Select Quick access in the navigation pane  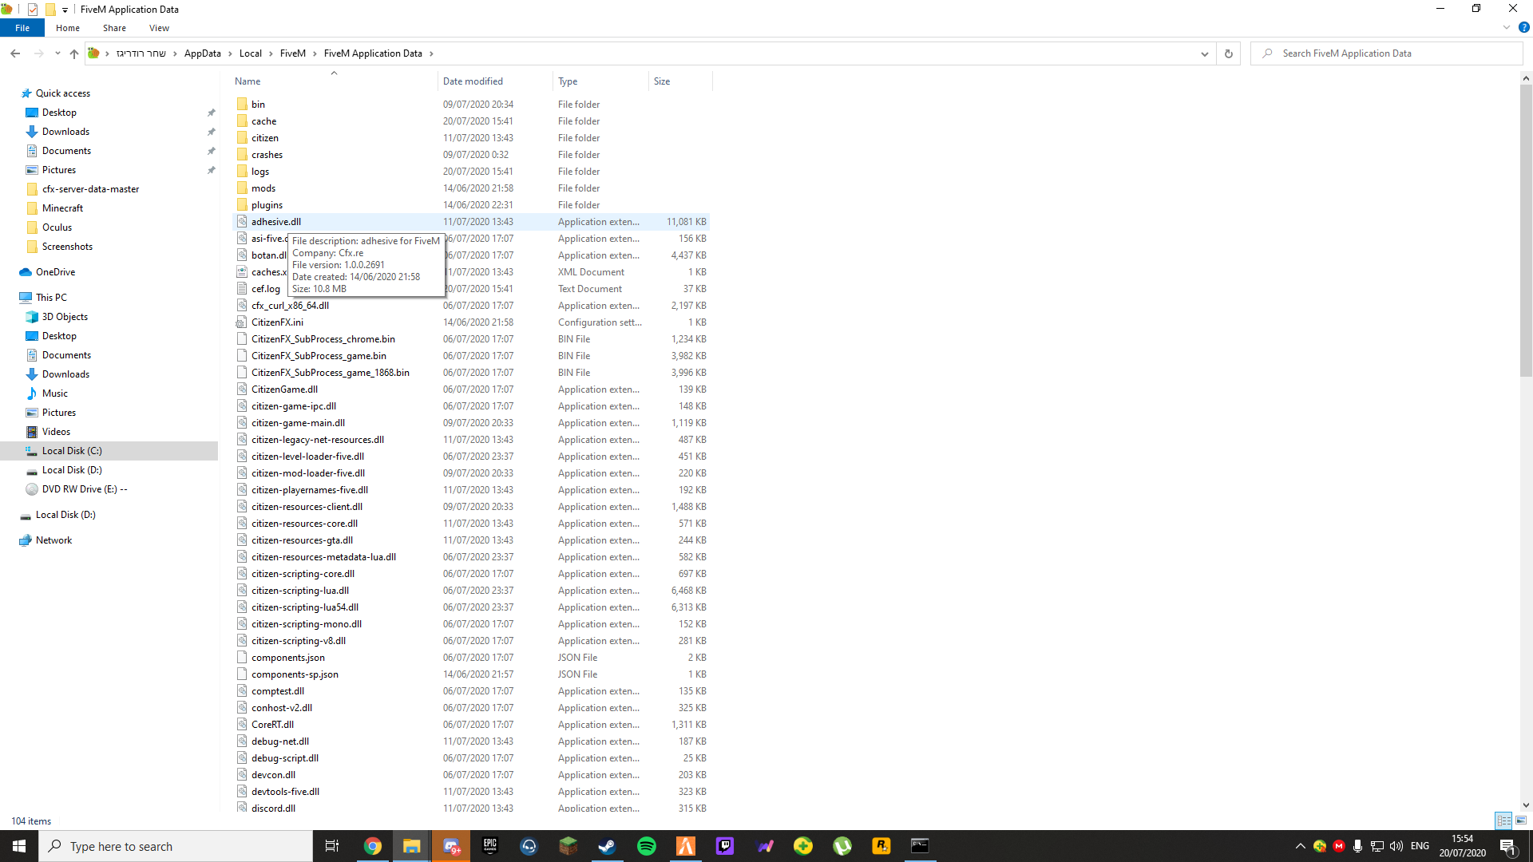pos(63,93)
